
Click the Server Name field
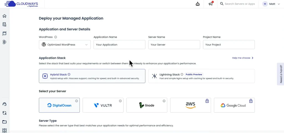[x=174, y=44]
